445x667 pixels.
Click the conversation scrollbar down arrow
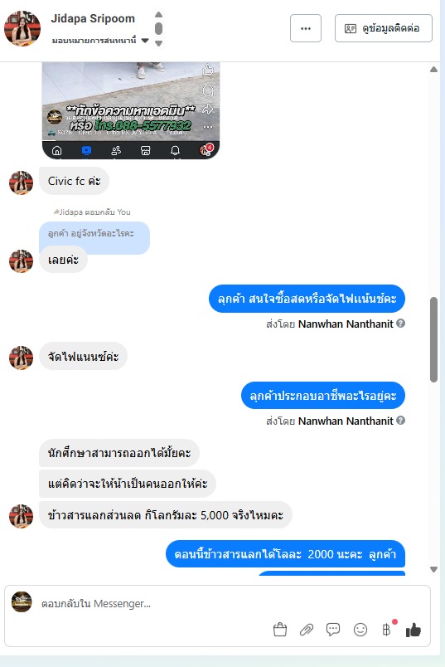tap(433, 569)
